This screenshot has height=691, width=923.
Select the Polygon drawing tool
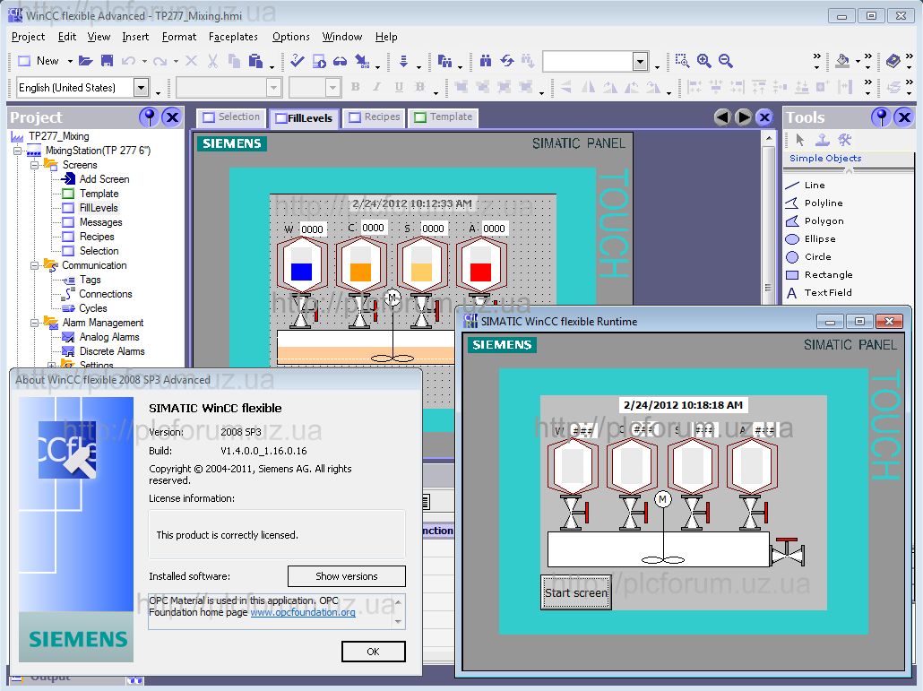pyautogui.click(x=823, y=221)
